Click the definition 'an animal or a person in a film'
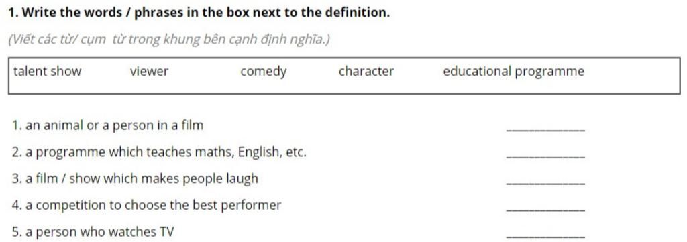 (x=108, y=125)
